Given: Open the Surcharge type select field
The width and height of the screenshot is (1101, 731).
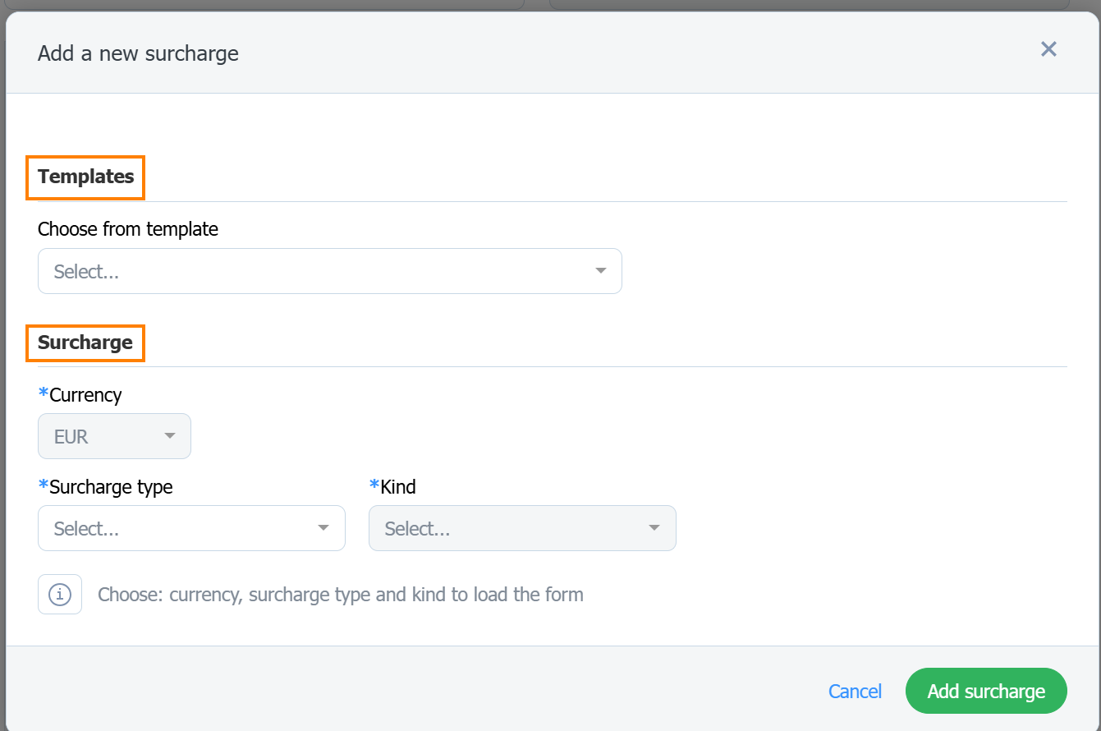Looking at the screenshot, I should pos(191,528).
